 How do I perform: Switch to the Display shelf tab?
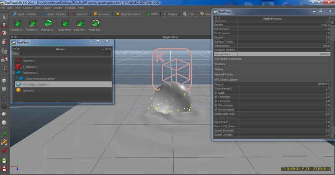point(170,14)
